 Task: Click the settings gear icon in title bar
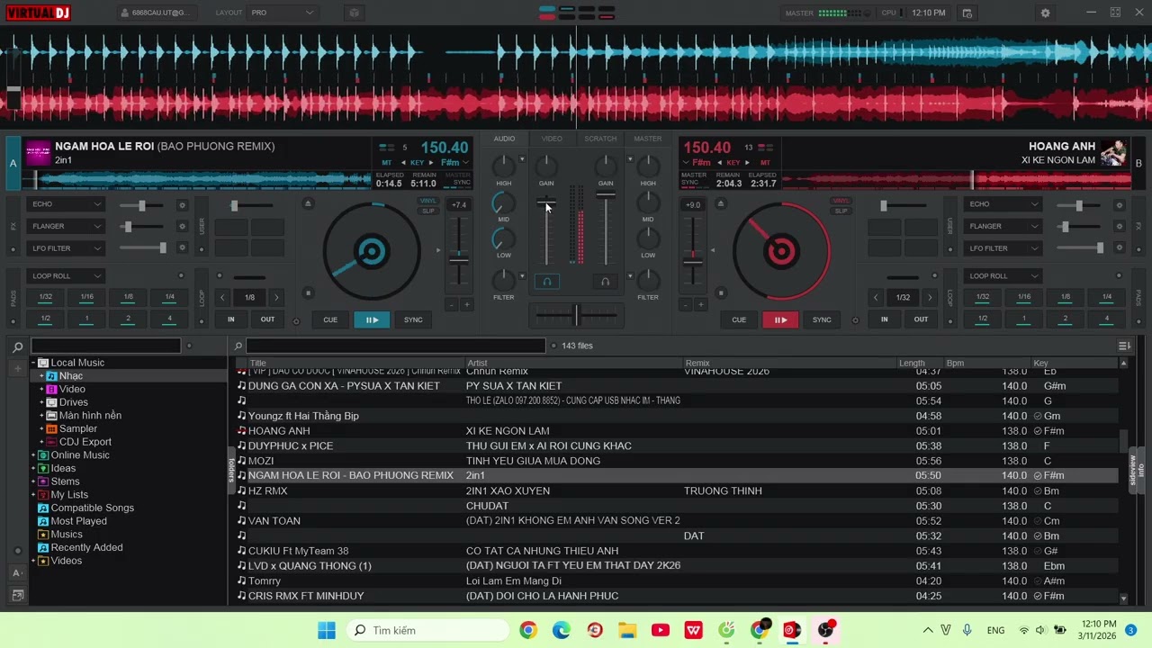[x=1045, y=13]
